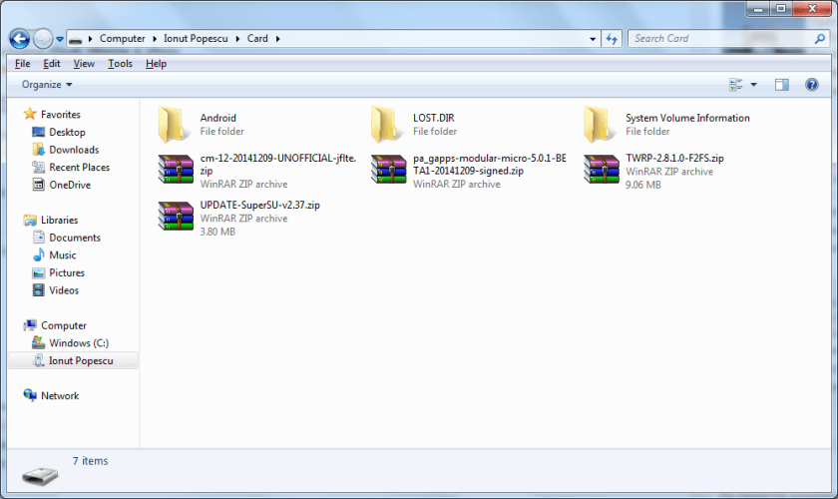Viewport: 838px width, 499px height.
Task: Click the UPDATE-SuperSU-v2.37.zip file name
Action: click(x=259, y=206)
